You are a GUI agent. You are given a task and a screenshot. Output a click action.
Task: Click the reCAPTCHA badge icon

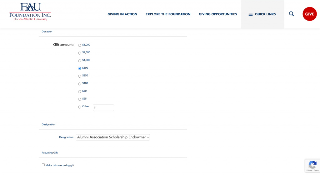pos(312,165)
